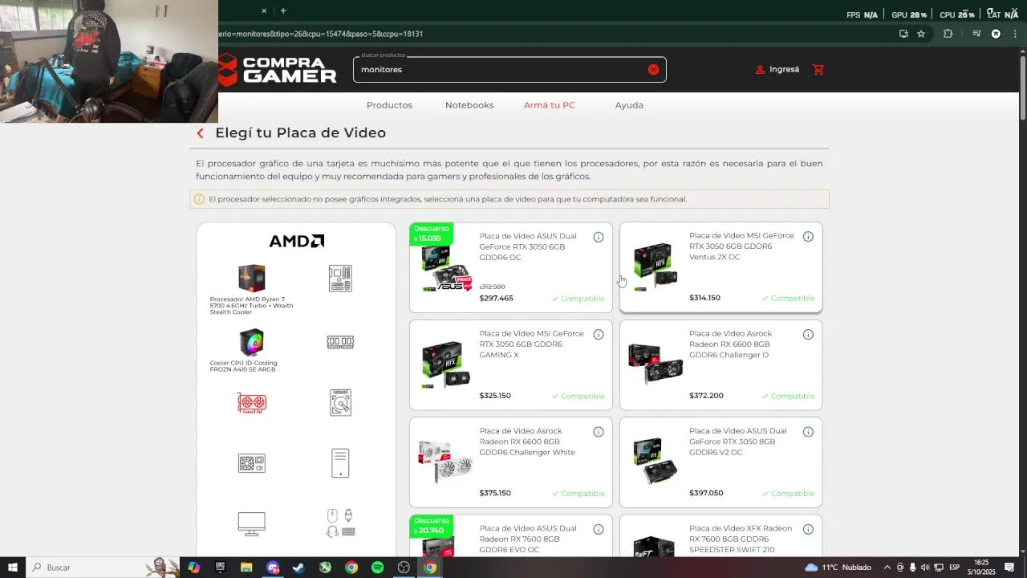This screenshot has width=1027, height=578.
Task: Open Chrome profile avatar
Action: 996,34
